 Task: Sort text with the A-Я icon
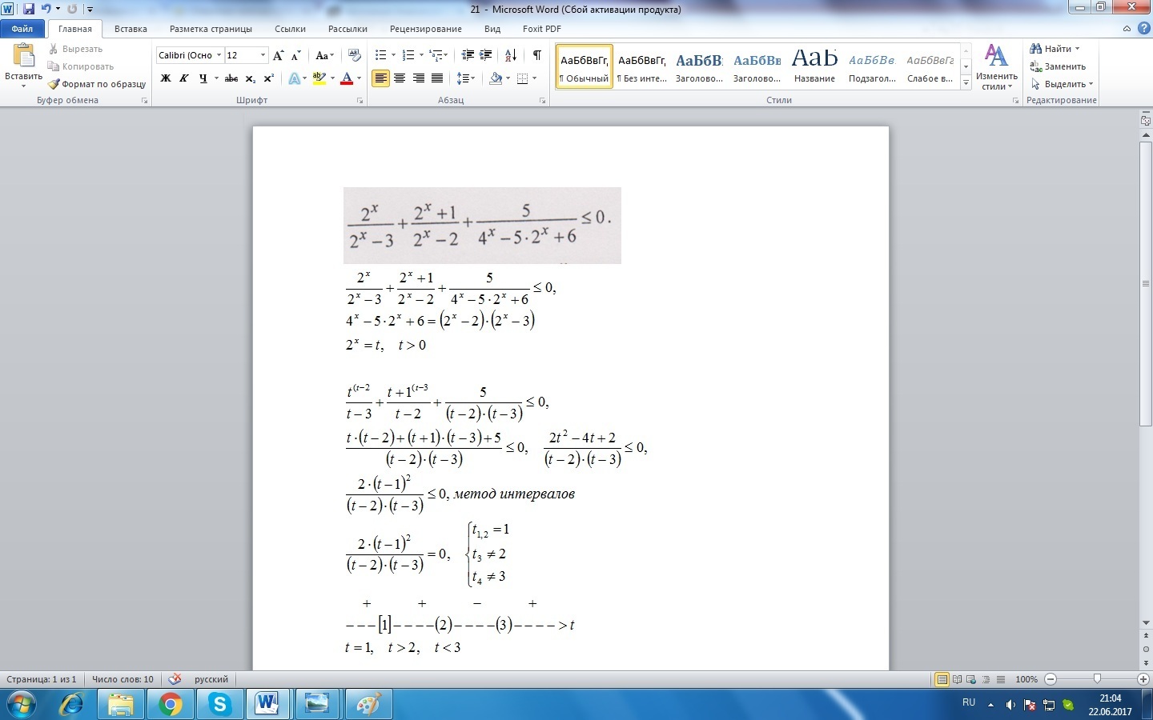[511, 55]
